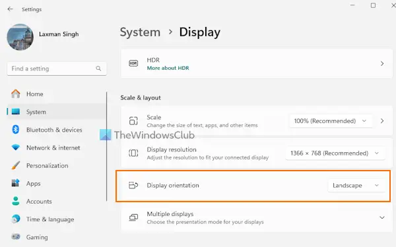Open the 1366 × 768 resolution dropdown
The image size is (396, 247).
click(x=335, y=153)
